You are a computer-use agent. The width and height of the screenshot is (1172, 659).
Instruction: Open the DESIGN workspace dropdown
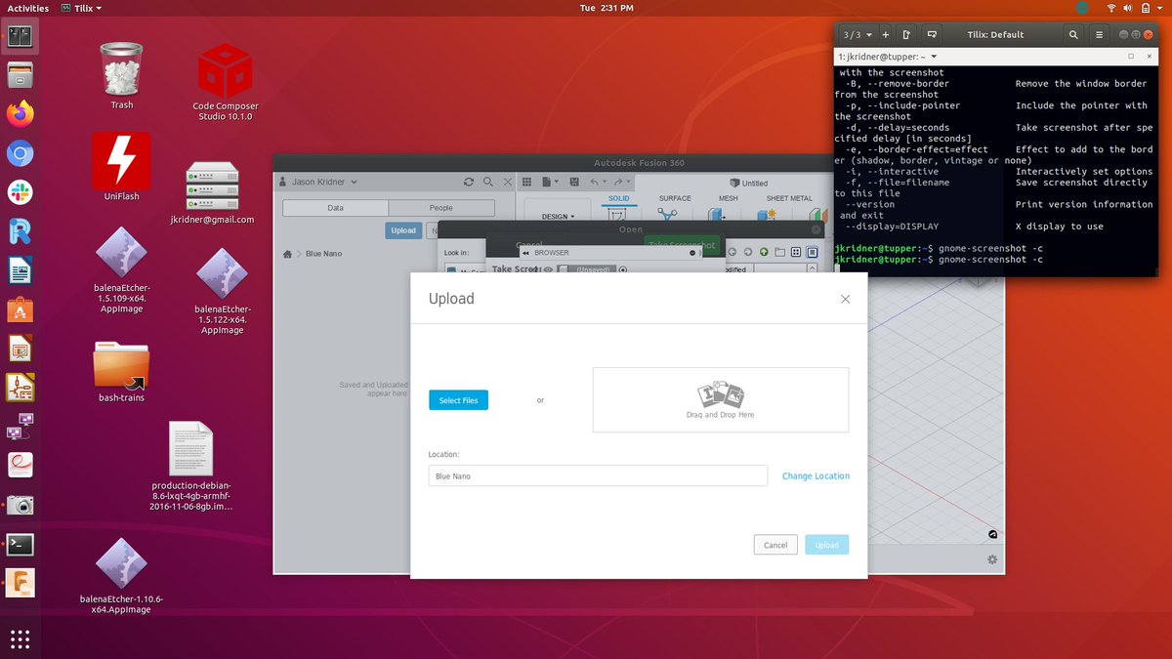[x=558, y=216]
